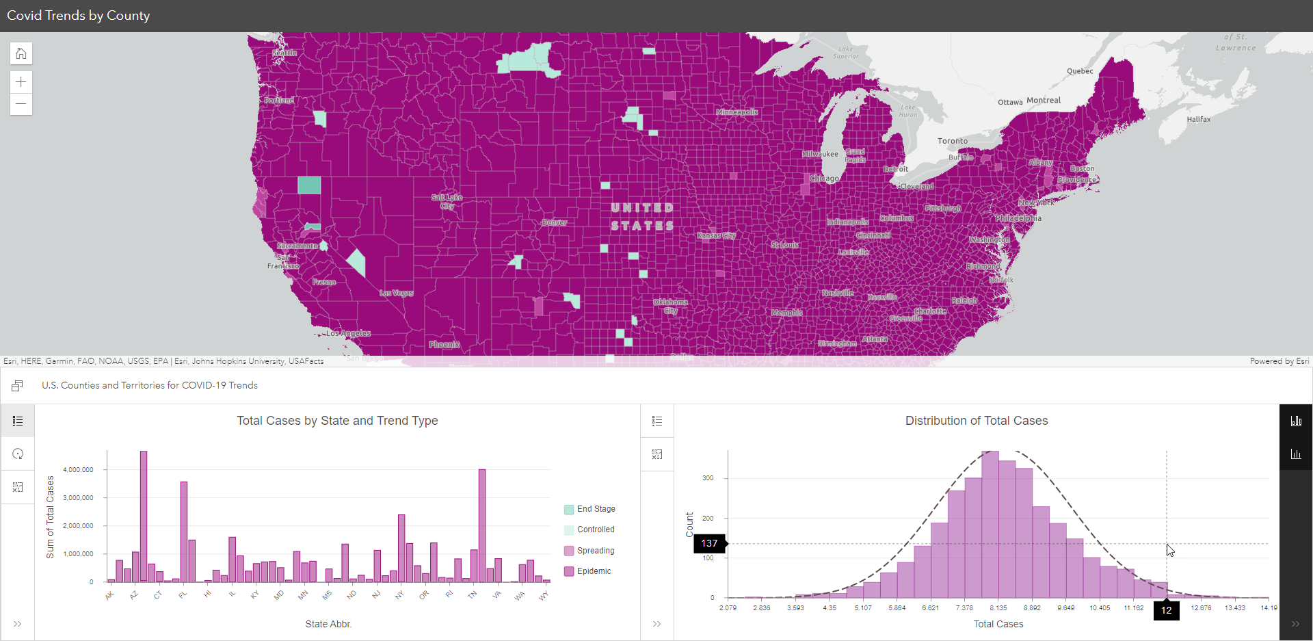Click the refresh interval icon on the left panel
Viewport: 1313px width, 641px height.
18,454
